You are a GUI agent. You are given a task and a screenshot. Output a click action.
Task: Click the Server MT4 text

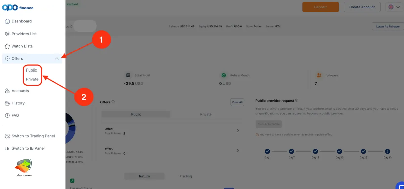coord(273,26)
